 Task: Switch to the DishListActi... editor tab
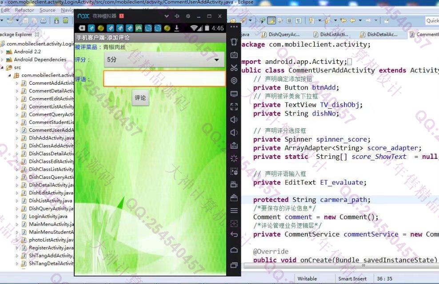331,34
